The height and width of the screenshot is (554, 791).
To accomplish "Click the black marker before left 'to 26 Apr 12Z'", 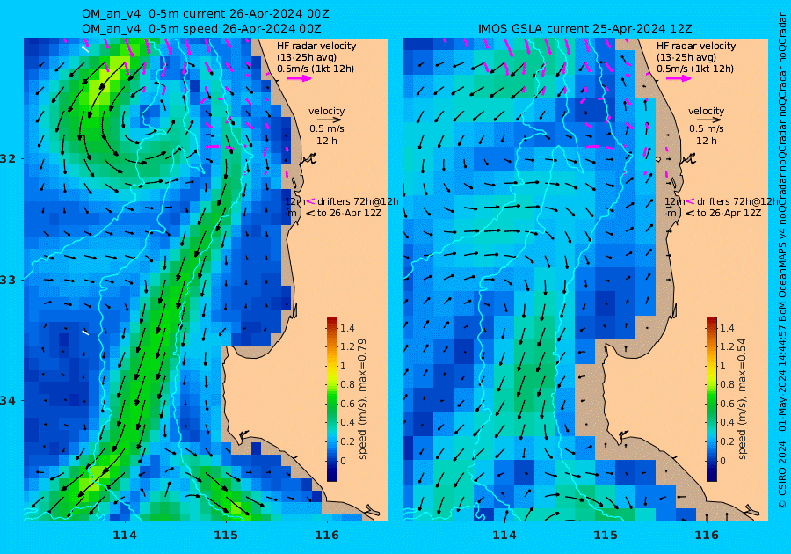I will (x=310, y=214).
